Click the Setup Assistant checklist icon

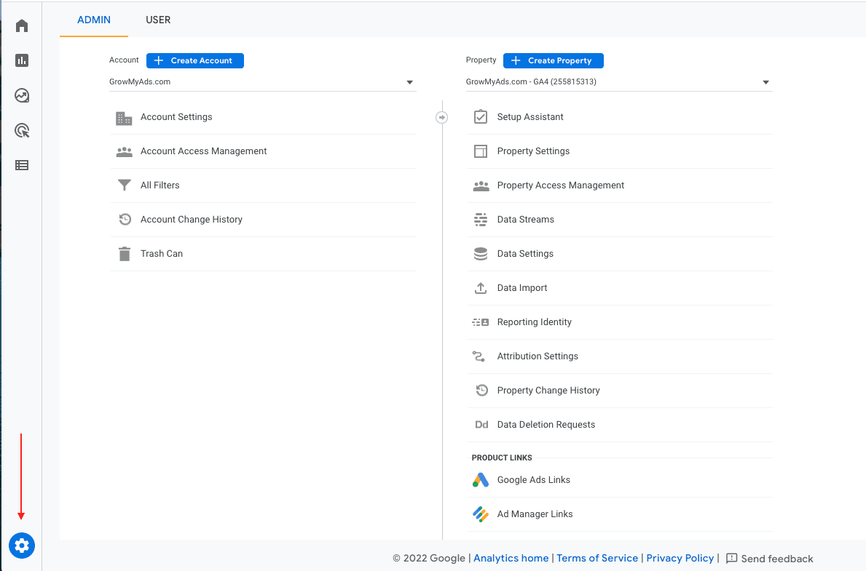pos(481,117)
